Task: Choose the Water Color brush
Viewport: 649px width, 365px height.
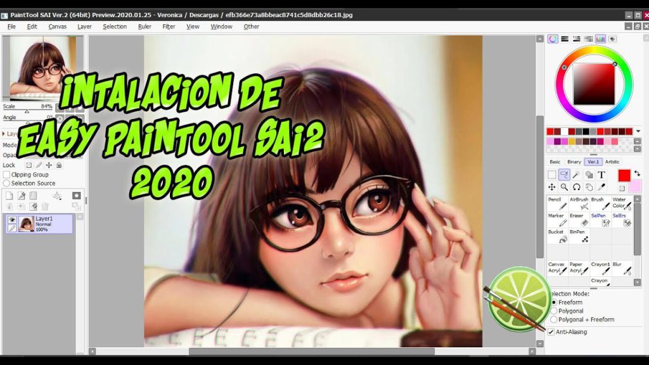Action: [x=621, y=204]
